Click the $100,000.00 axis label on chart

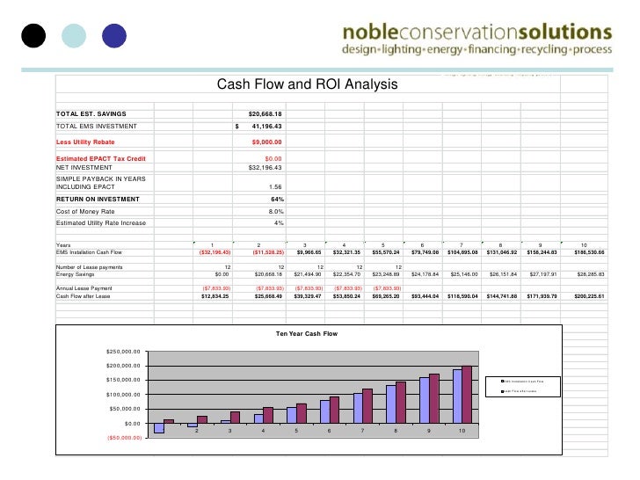[123, 395]
